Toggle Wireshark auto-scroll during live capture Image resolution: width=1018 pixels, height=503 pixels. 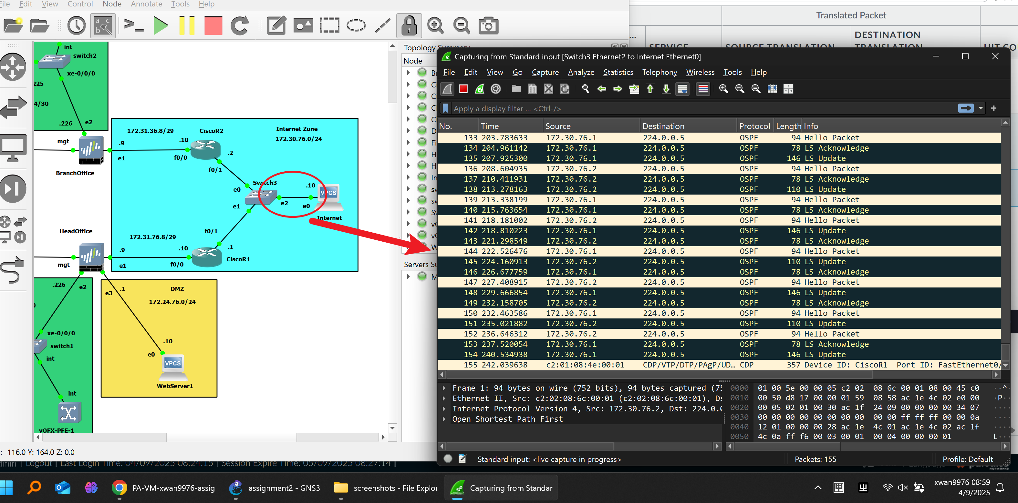coord(682,89)
